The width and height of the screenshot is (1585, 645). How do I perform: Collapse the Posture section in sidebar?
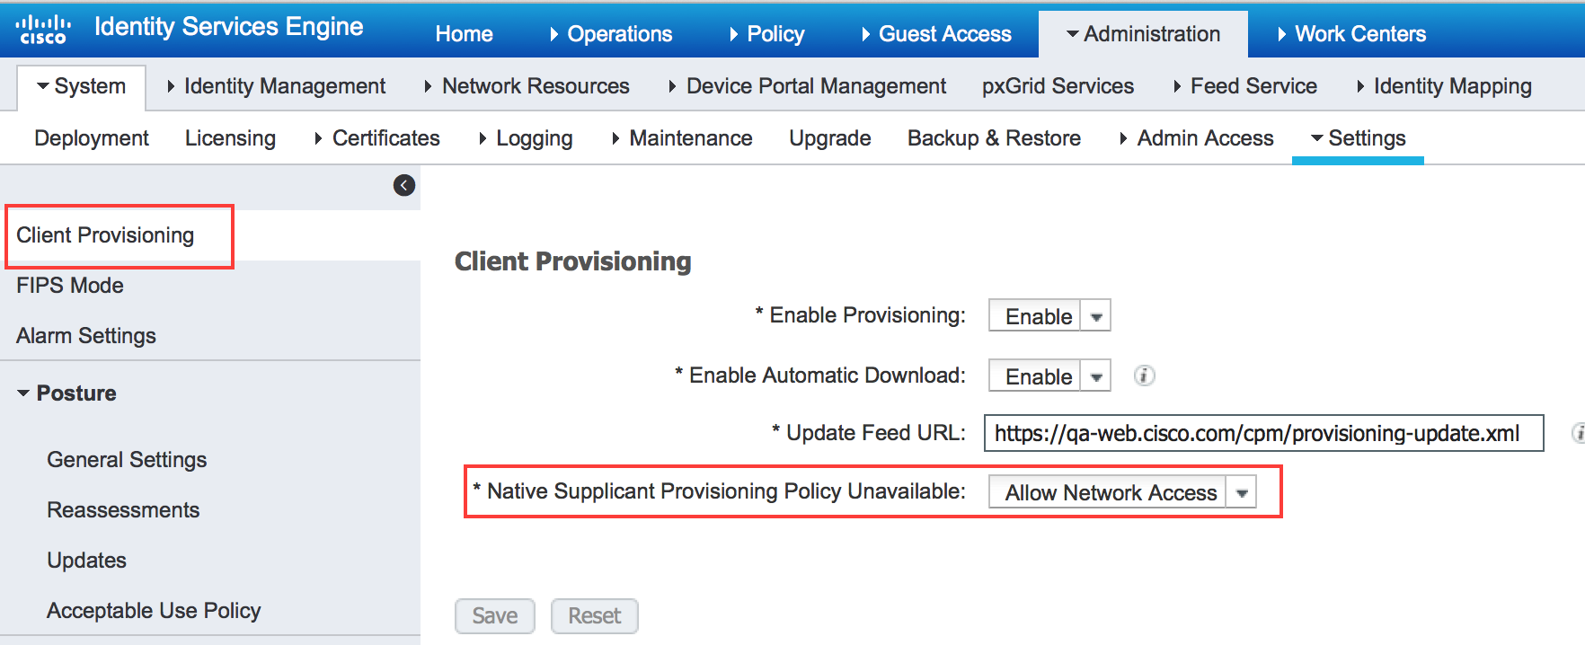point(66,393)
